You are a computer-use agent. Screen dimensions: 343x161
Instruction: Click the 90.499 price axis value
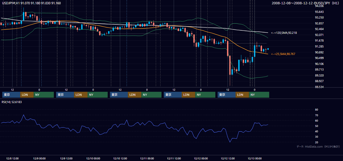click(319, 58)
